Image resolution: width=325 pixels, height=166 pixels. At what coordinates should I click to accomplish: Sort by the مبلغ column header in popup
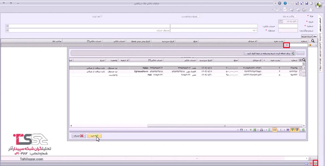tap(226, 60)
